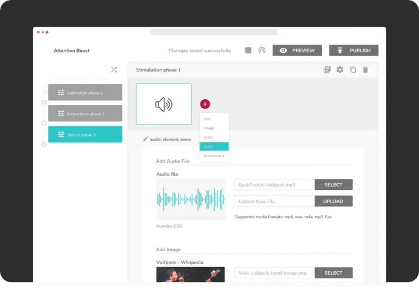Click add connector below Stimuli phase 1
This screenshot has width=419, height=290.
coord(44,144)
